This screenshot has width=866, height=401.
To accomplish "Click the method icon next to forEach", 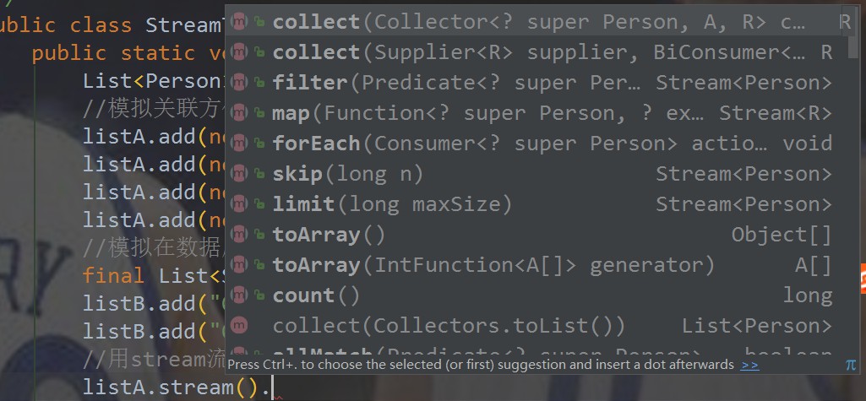I will coord(239,144).
